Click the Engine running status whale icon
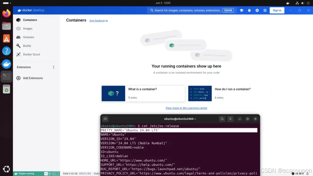 click(16, 174)
